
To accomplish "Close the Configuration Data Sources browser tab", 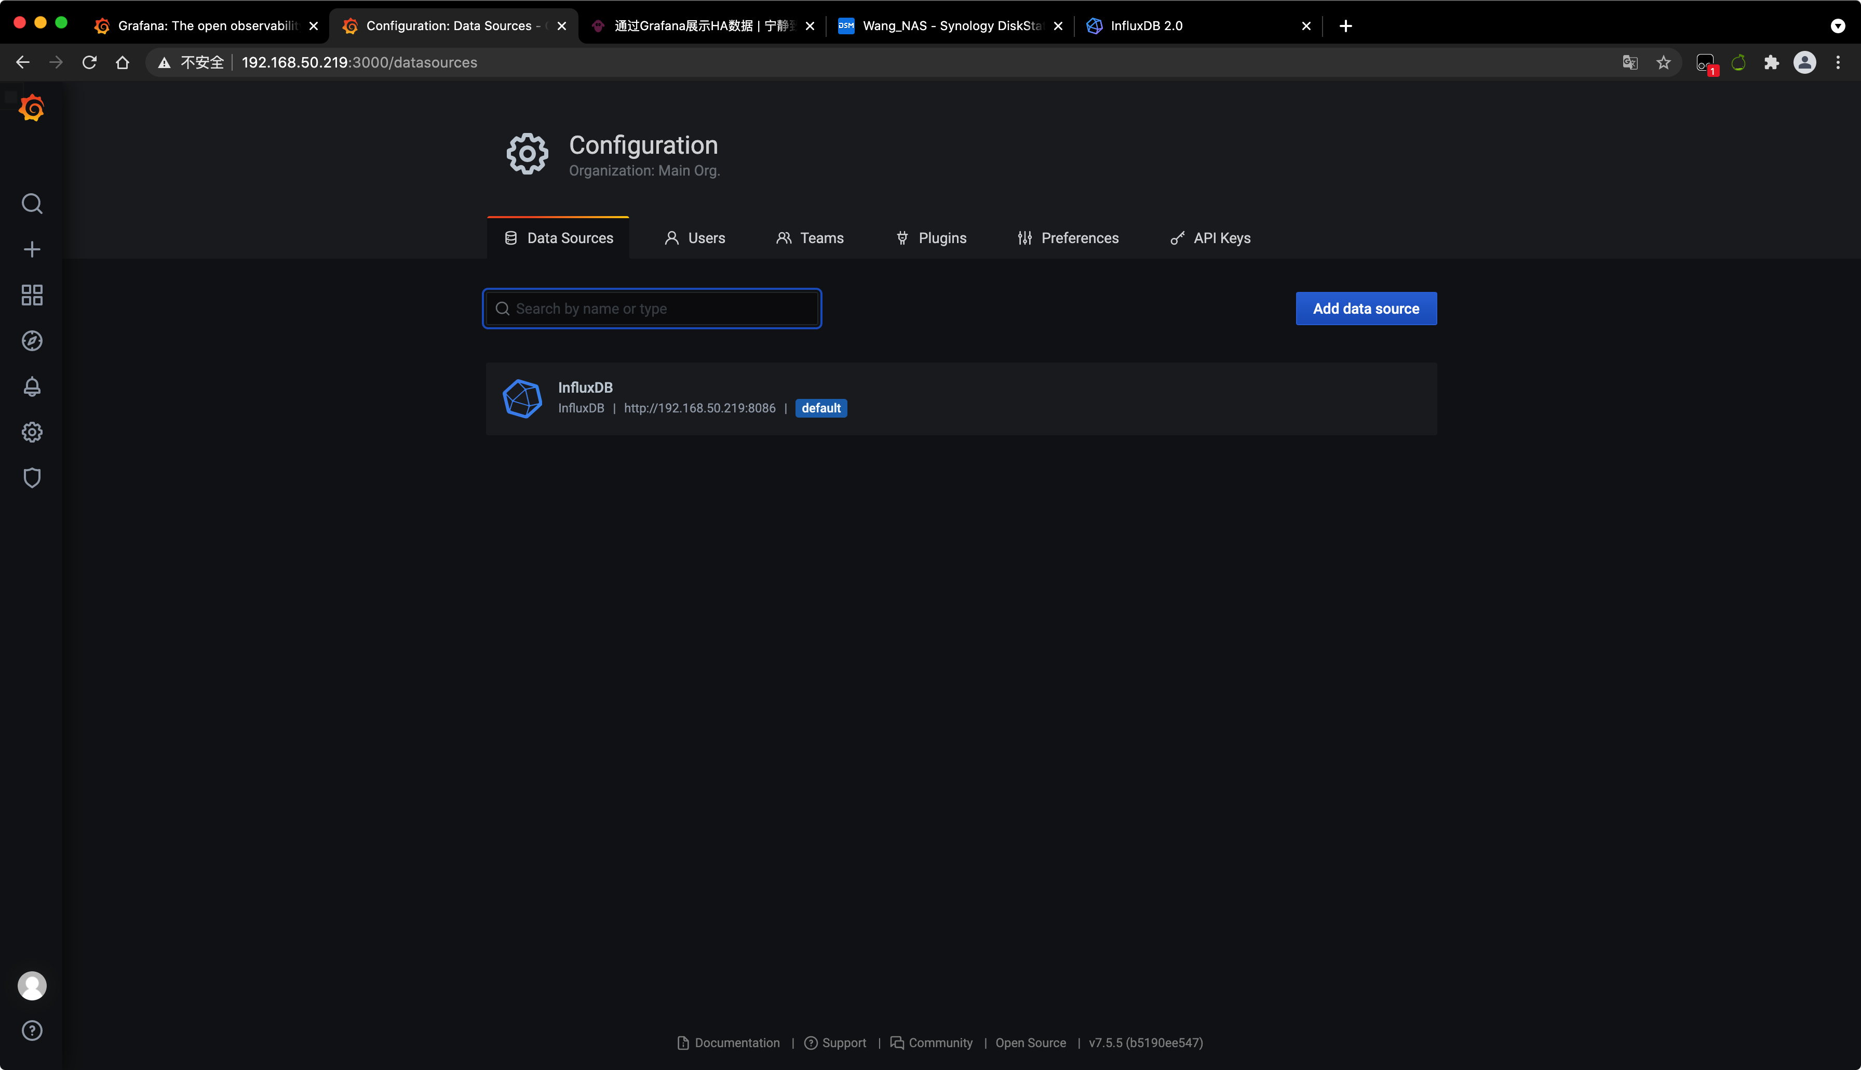I will point(561,26).
